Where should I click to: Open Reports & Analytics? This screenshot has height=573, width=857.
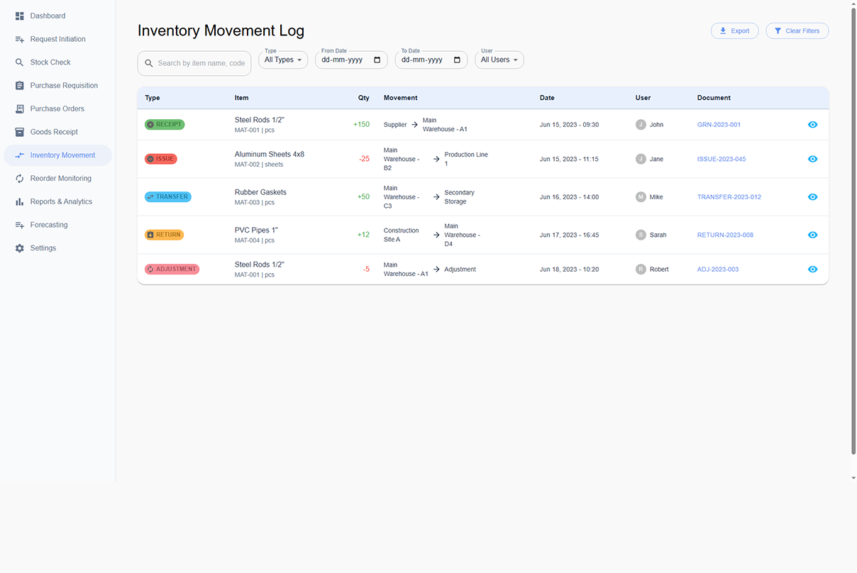(x=57, y=201)
